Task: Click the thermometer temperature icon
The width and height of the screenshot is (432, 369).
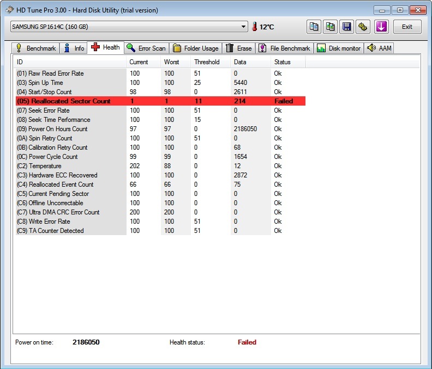Action: click(x=254, y=27)
